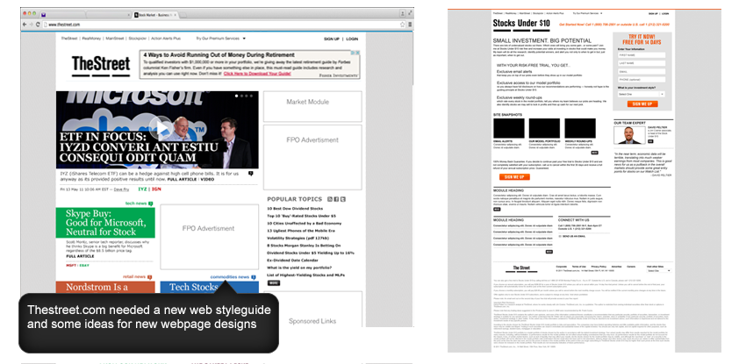Expand Try Our Premium Services dropdown on homepage

coord(221,39)
